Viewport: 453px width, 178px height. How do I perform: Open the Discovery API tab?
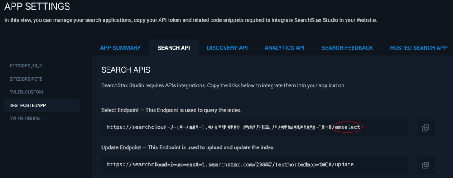[227, 48]
